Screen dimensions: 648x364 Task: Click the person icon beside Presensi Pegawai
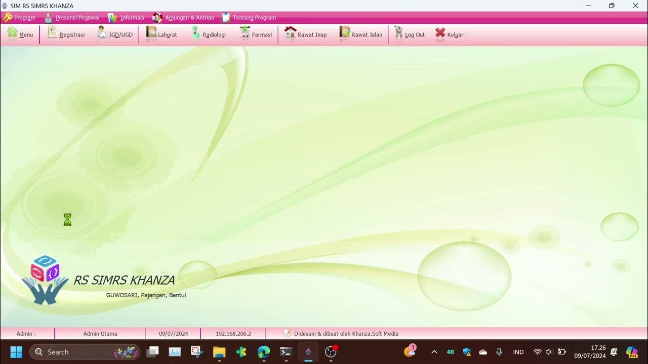coord(49,18)
